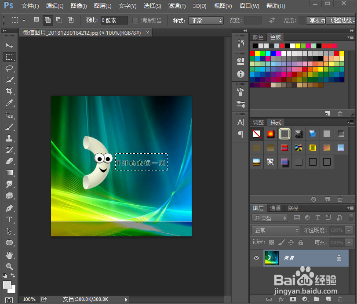Open the History panel icon
Screen dimensions: 357x304
[x=240, y=43]
